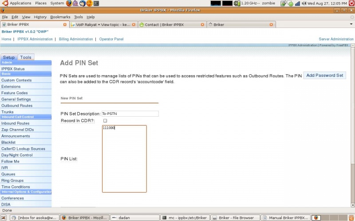
Task: Open the network signal bars icon
Action: [x=297, y=4]
